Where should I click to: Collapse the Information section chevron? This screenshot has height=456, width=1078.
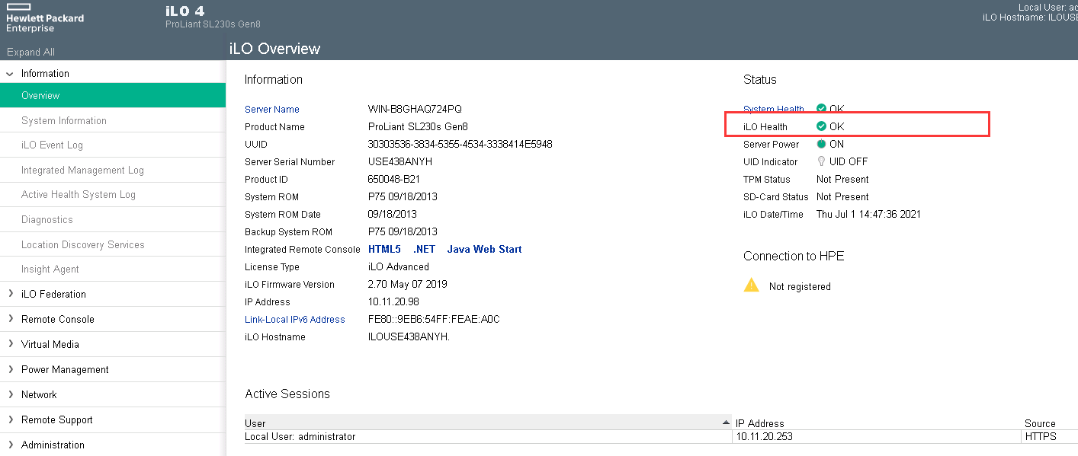point(10,74)
